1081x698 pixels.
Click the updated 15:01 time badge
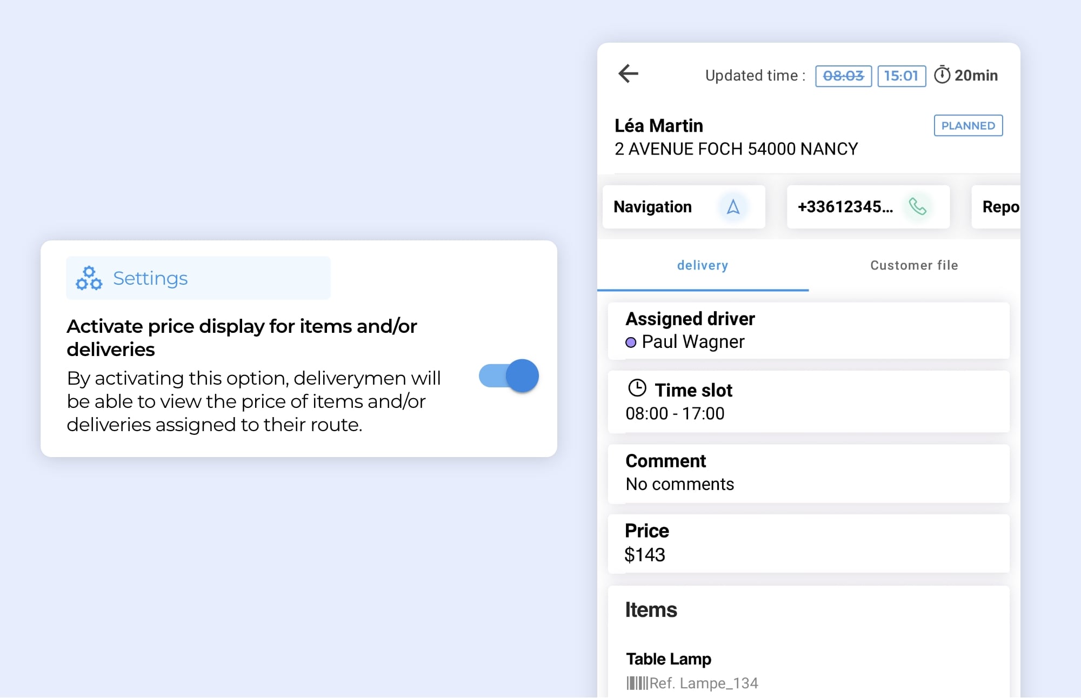pos(901,76)
